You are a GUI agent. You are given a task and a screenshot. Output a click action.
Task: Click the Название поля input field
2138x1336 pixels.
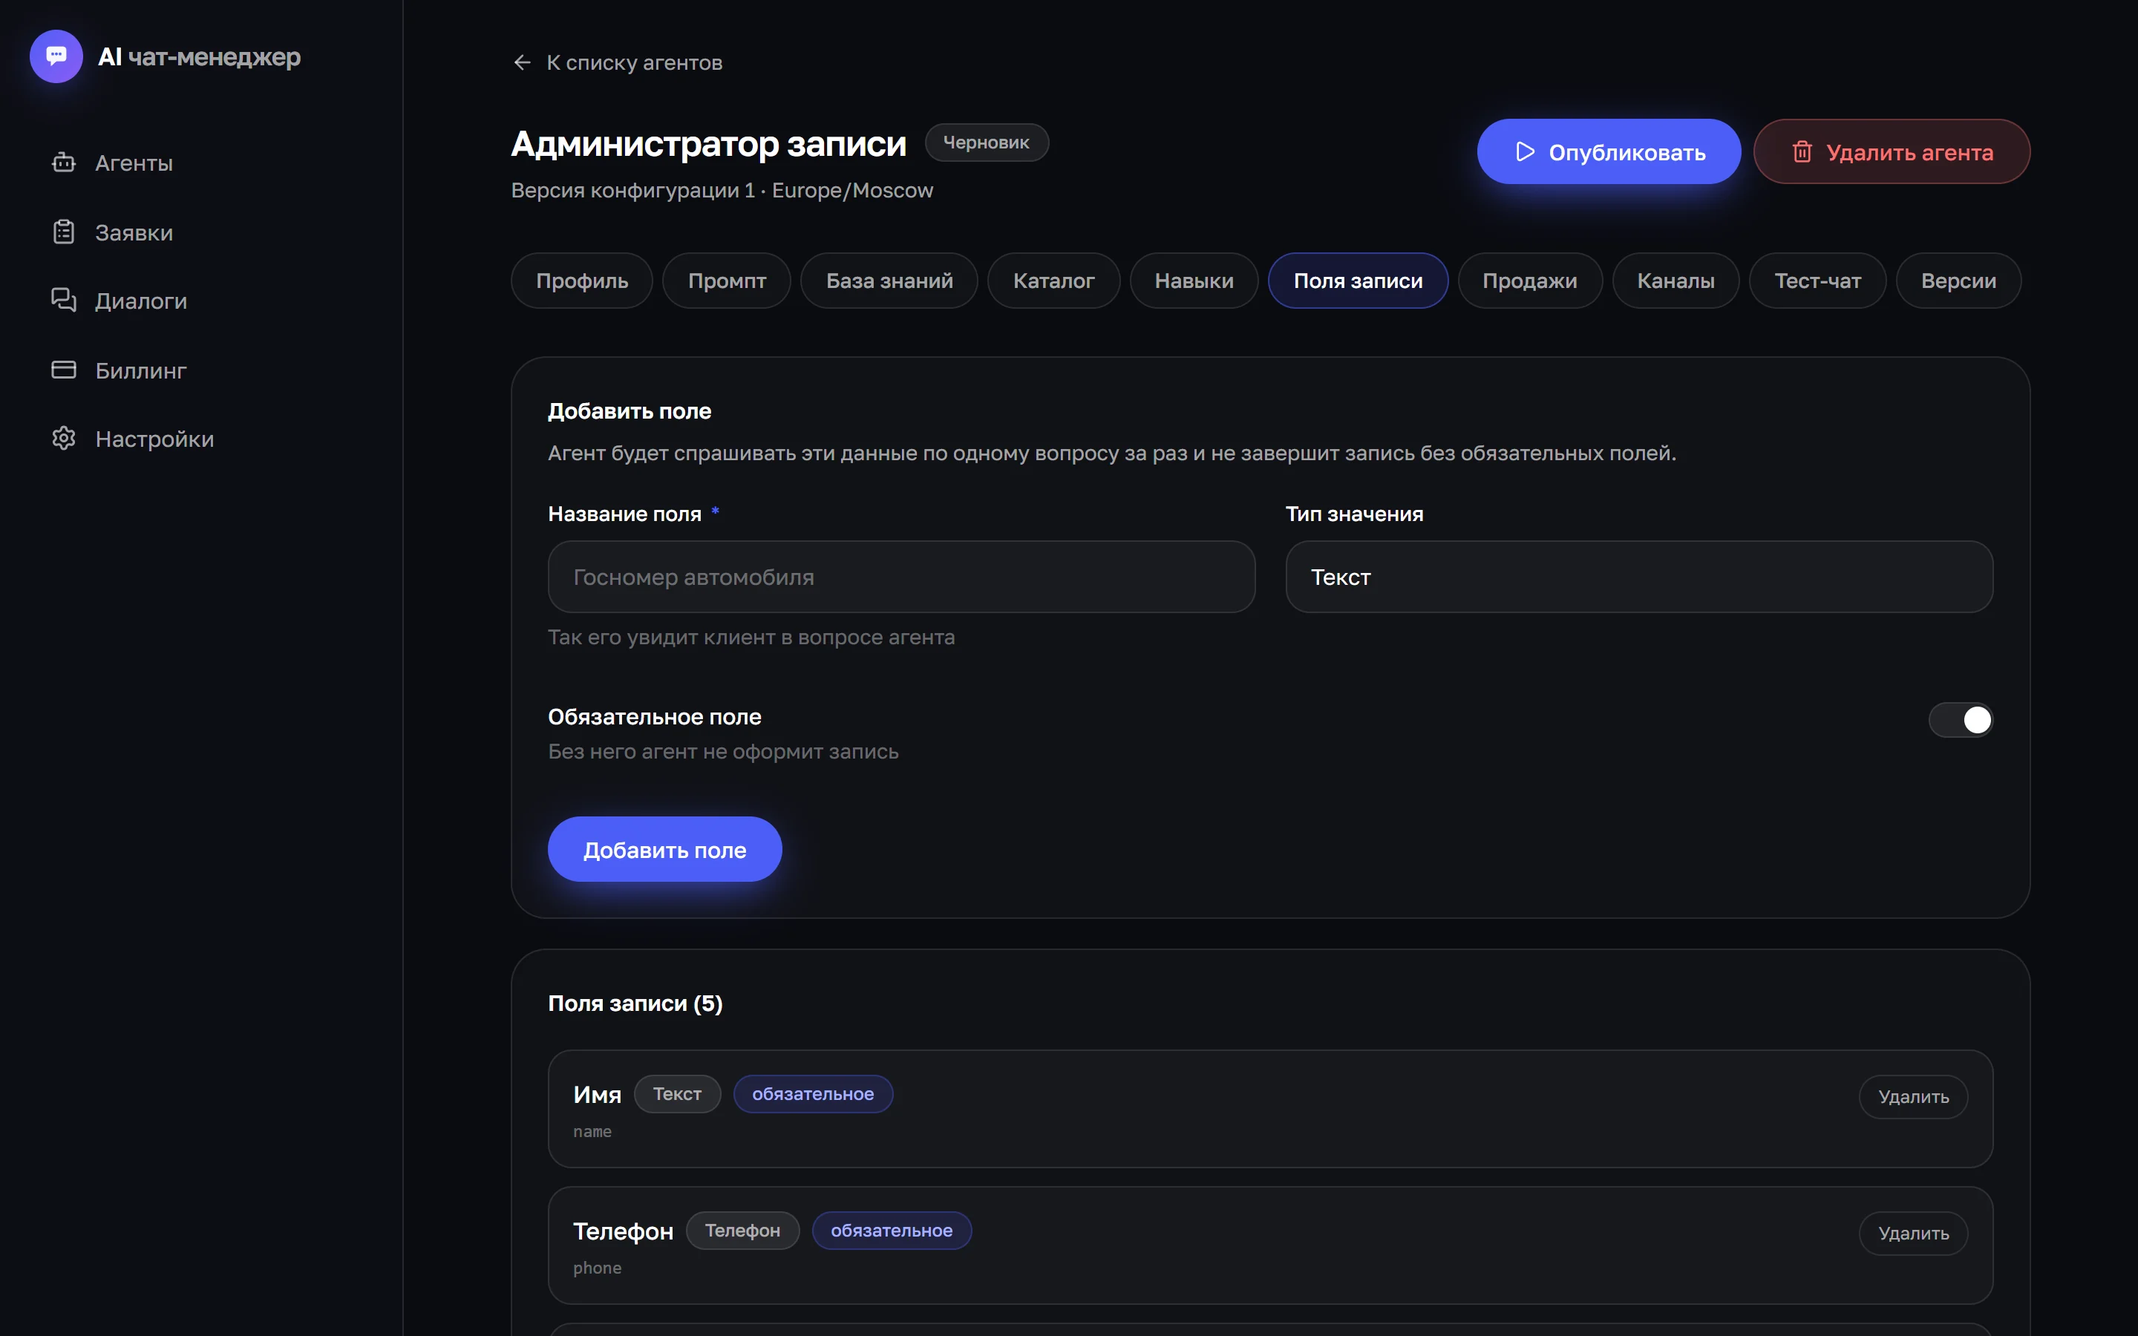901,577
